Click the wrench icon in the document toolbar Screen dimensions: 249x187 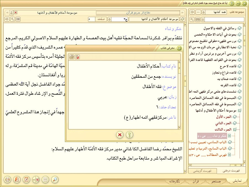[x=12, y=19]
